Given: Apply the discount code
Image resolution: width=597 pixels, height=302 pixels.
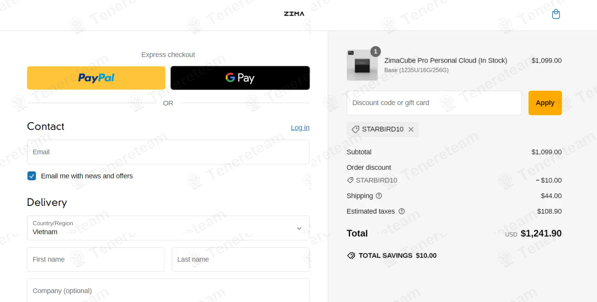Looking at the screenshot, I should click(545, 103).
